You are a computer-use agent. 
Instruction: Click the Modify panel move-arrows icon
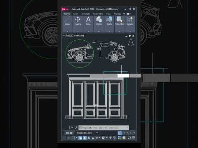[78, 19]
